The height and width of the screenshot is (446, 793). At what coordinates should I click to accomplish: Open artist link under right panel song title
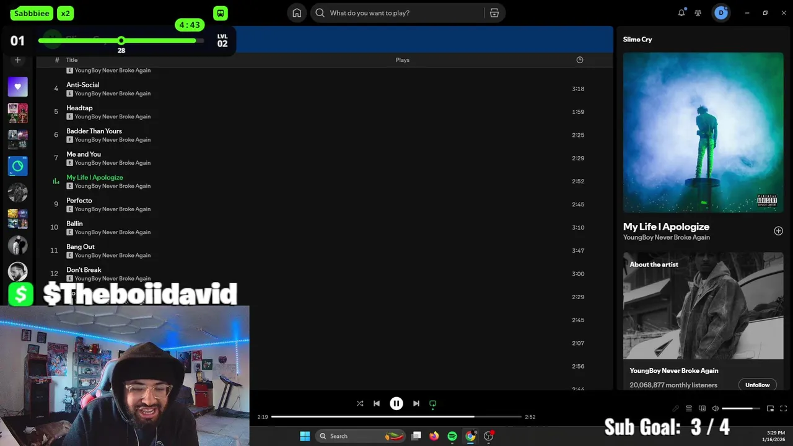coord(667,237)
